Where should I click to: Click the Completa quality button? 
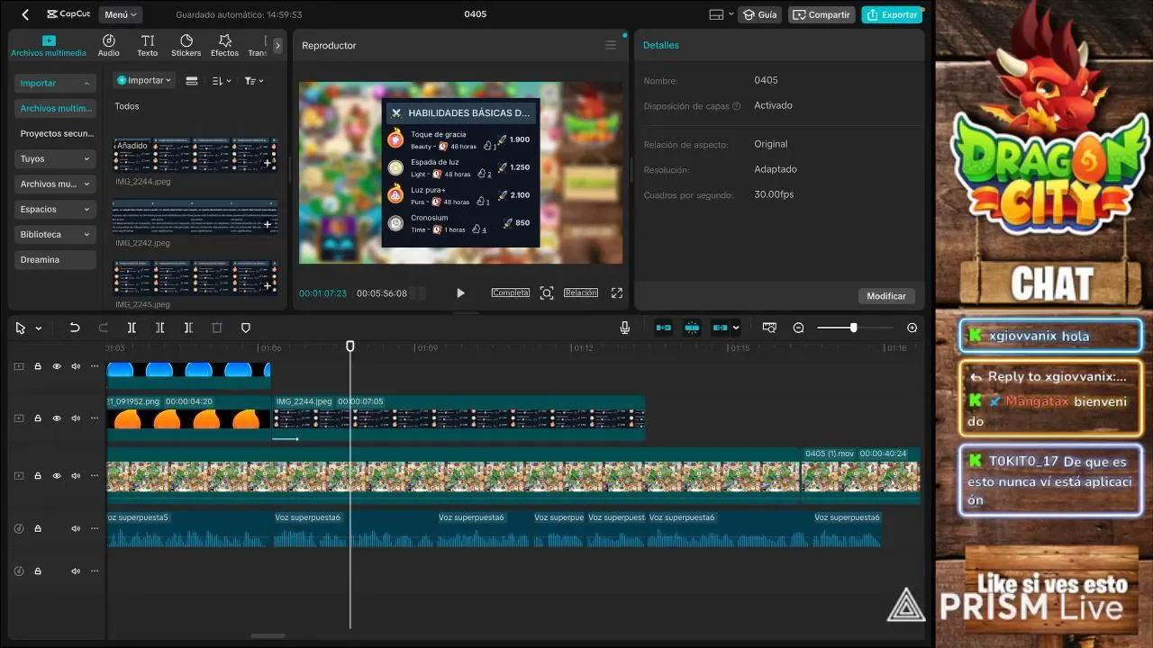[511, 292]
